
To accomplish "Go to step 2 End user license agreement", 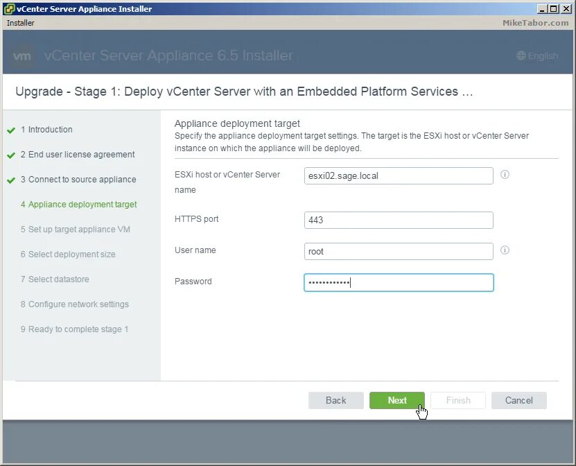I will point(78,155).
